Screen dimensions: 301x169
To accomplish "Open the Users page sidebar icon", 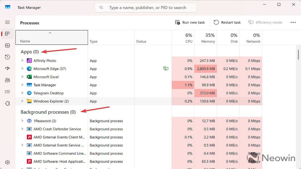I will pyautogui.click(x=7, y=80).
